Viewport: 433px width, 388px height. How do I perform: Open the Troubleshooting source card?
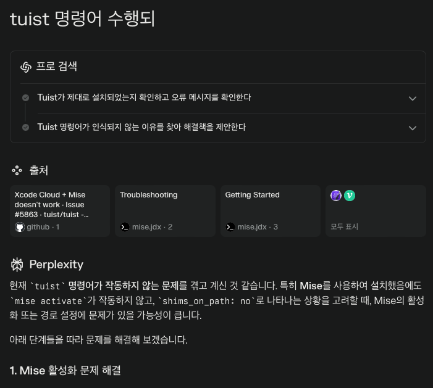[165, 211]
